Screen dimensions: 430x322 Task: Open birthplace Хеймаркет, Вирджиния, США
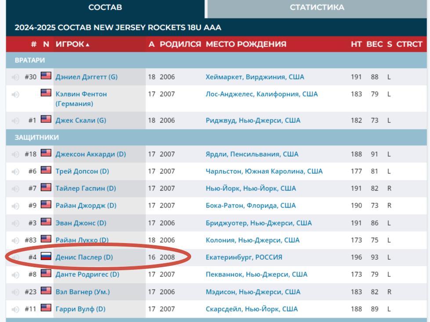tap(255, 77)
